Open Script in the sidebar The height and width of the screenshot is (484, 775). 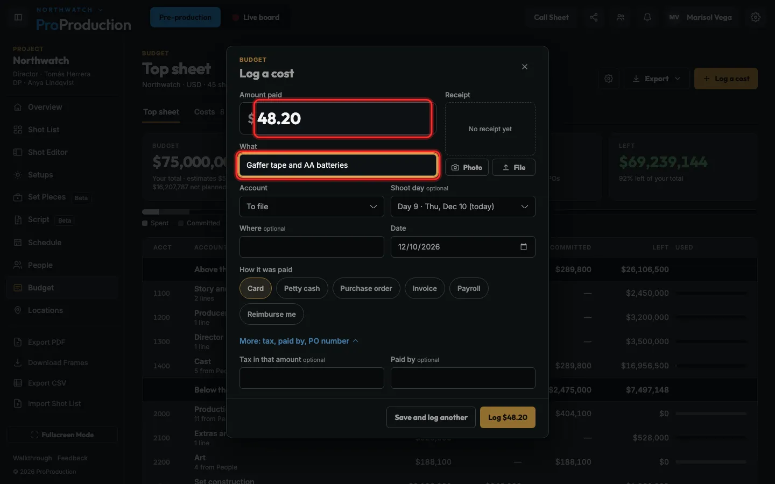point(62,220)
